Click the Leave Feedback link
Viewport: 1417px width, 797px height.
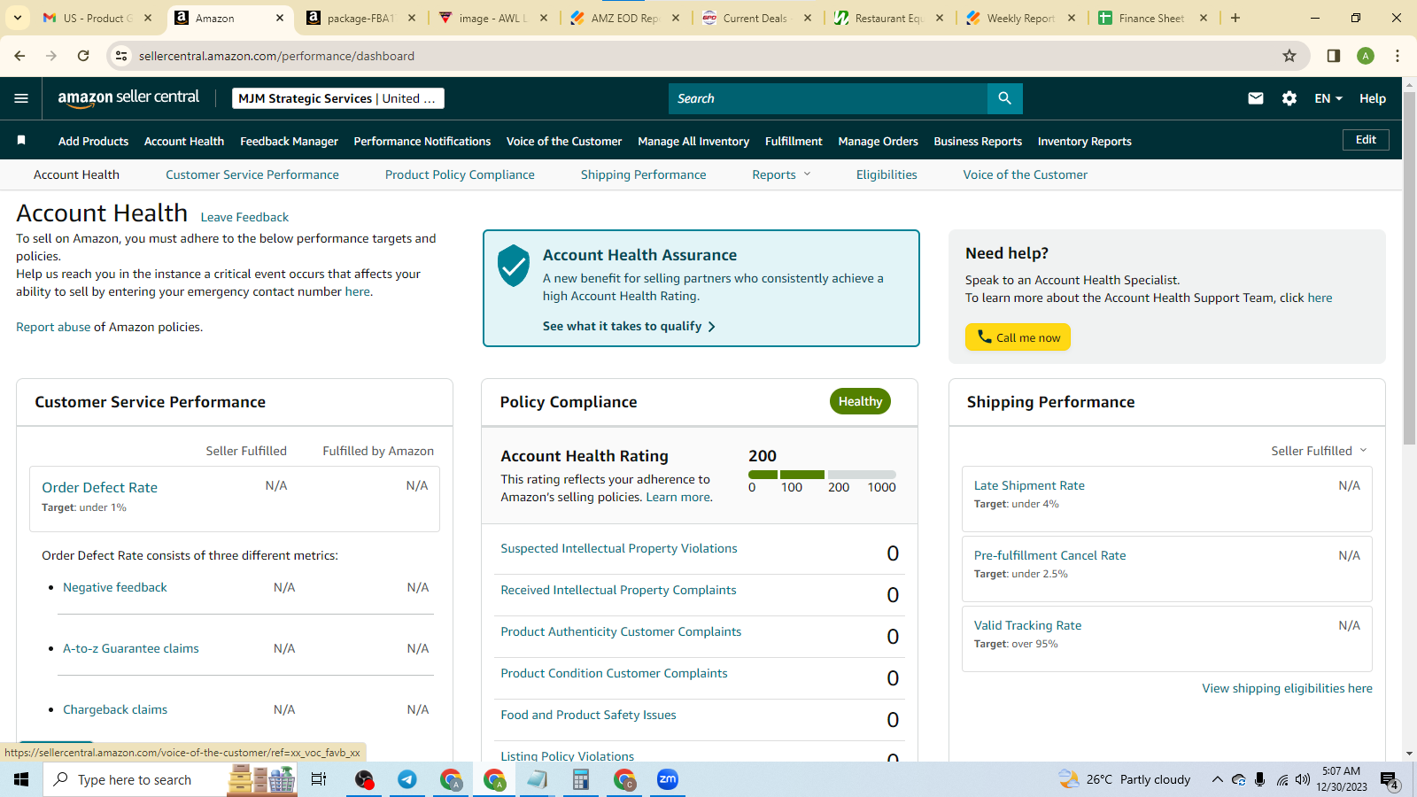(x=244, y=217)
